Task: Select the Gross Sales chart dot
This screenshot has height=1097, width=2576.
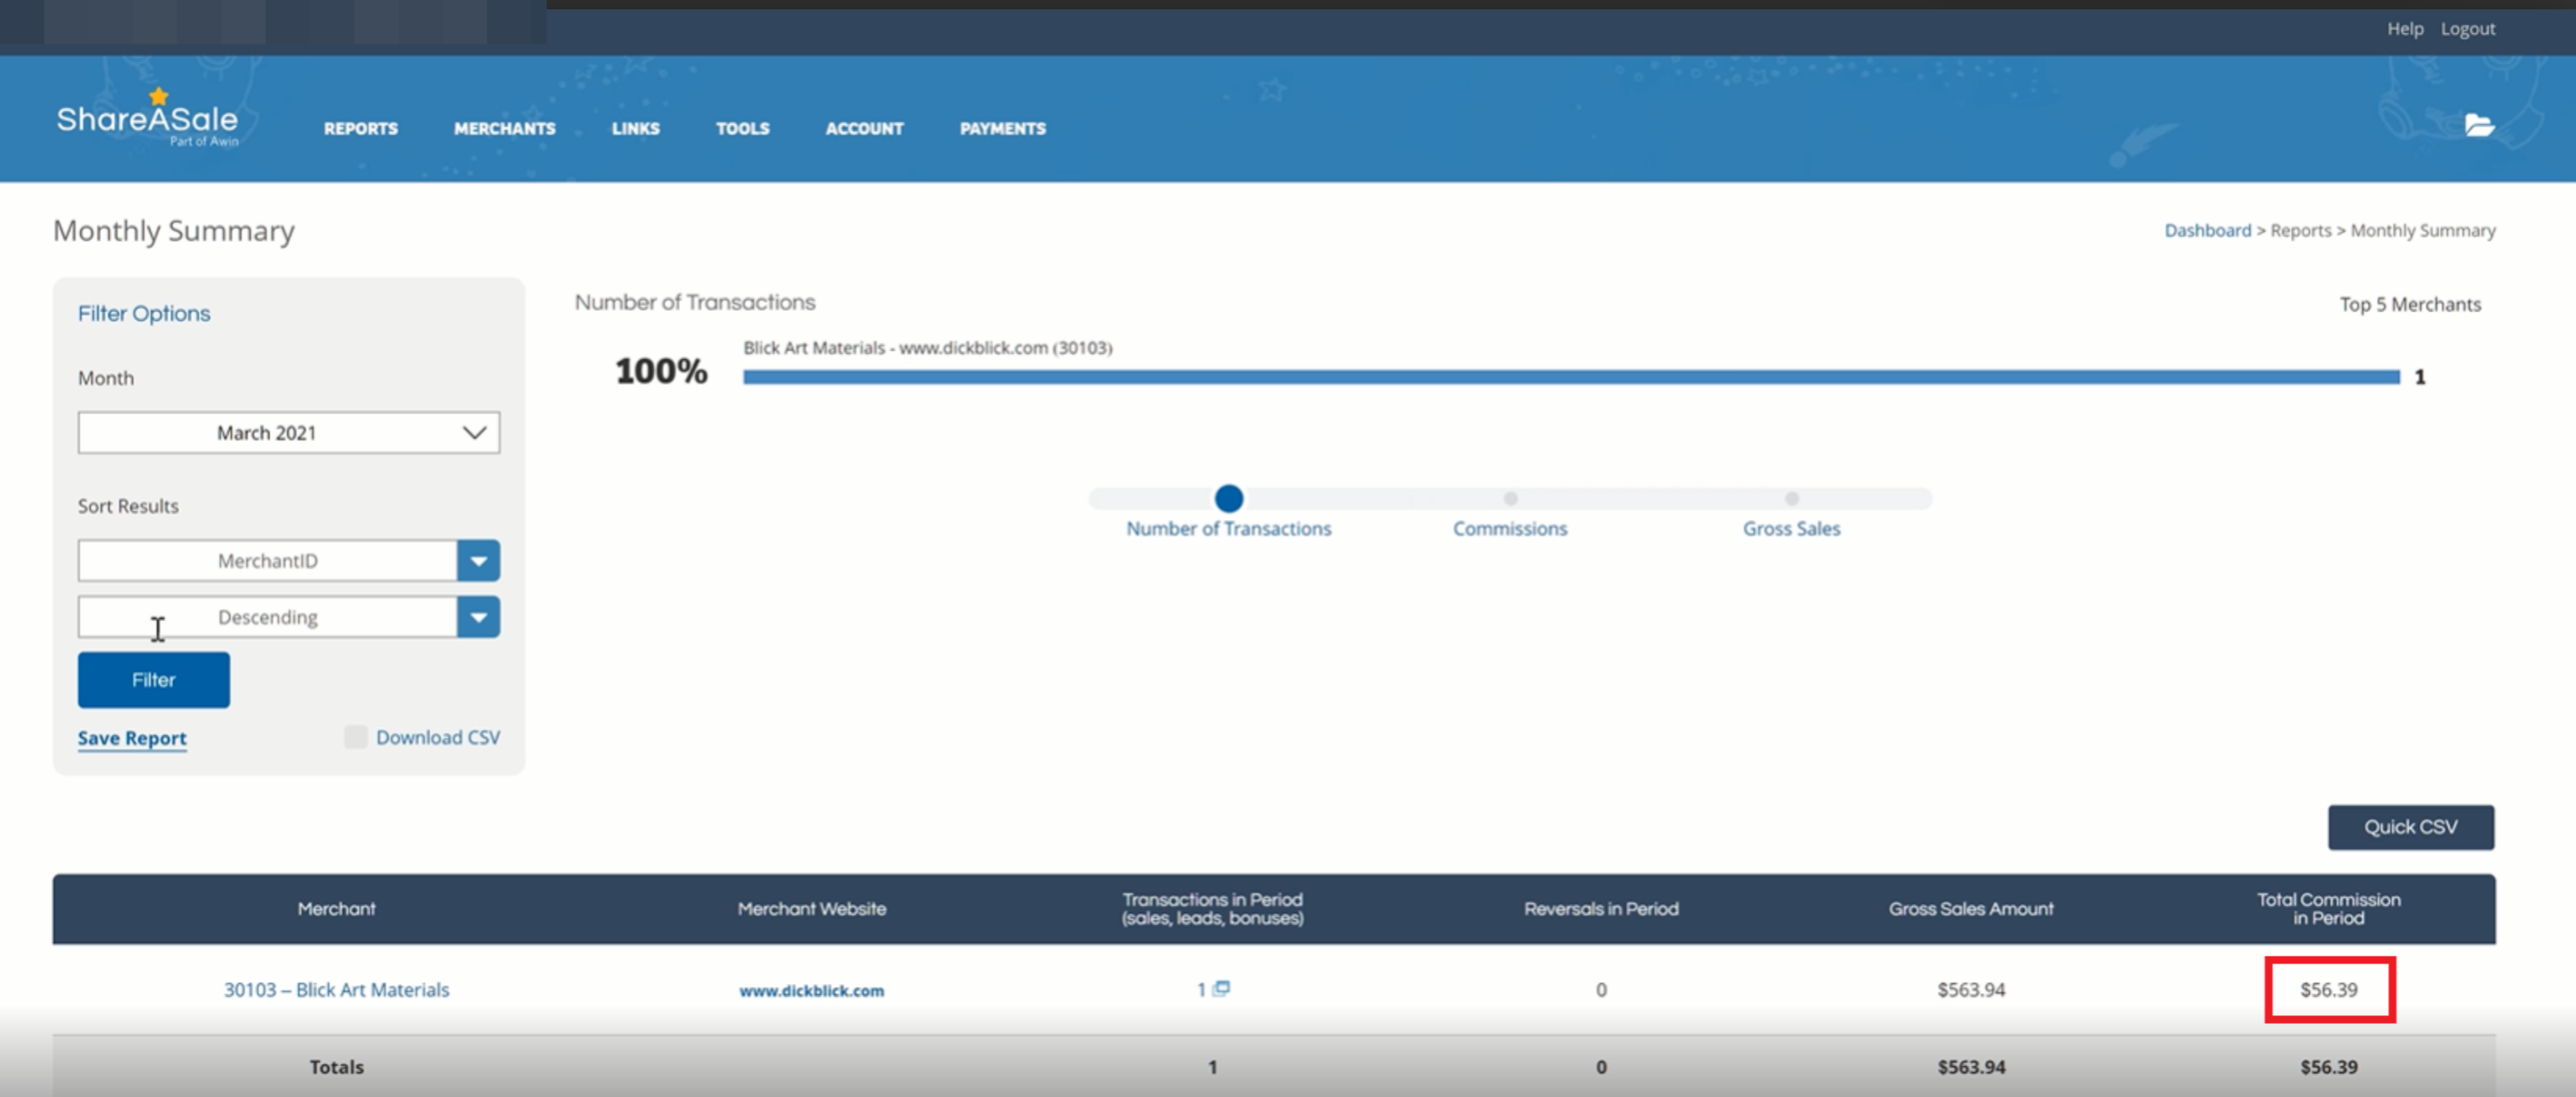Action: [x=1791, y=498]
